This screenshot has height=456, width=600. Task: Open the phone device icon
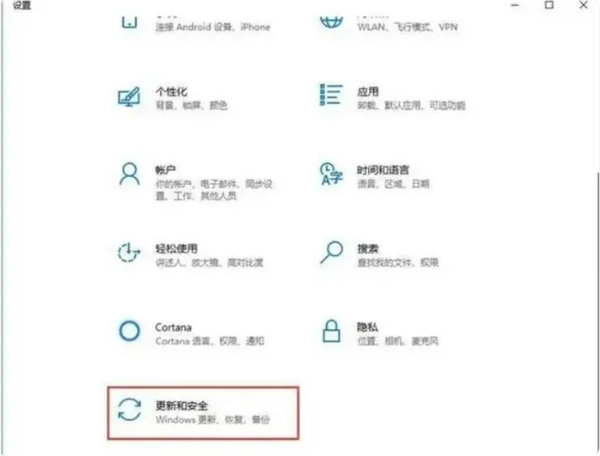(x=130, y=22)
